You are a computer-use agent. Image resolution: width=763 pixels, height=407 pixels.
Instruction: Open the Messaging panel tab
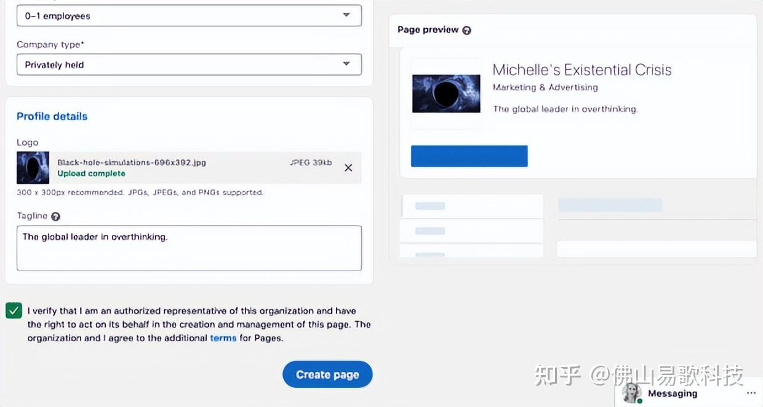tap(673, 393)
